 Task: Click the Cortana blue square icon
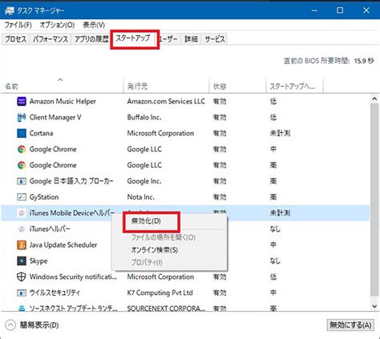click(x=22, y=133)
